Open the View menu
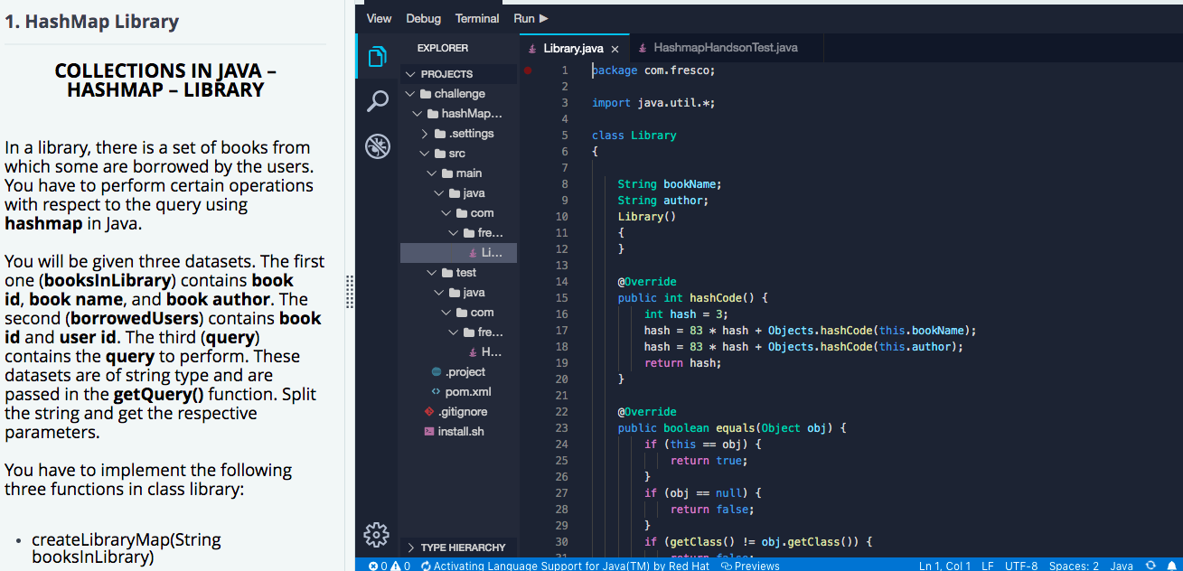The image size is (1183, 571). tap(380, 18)
